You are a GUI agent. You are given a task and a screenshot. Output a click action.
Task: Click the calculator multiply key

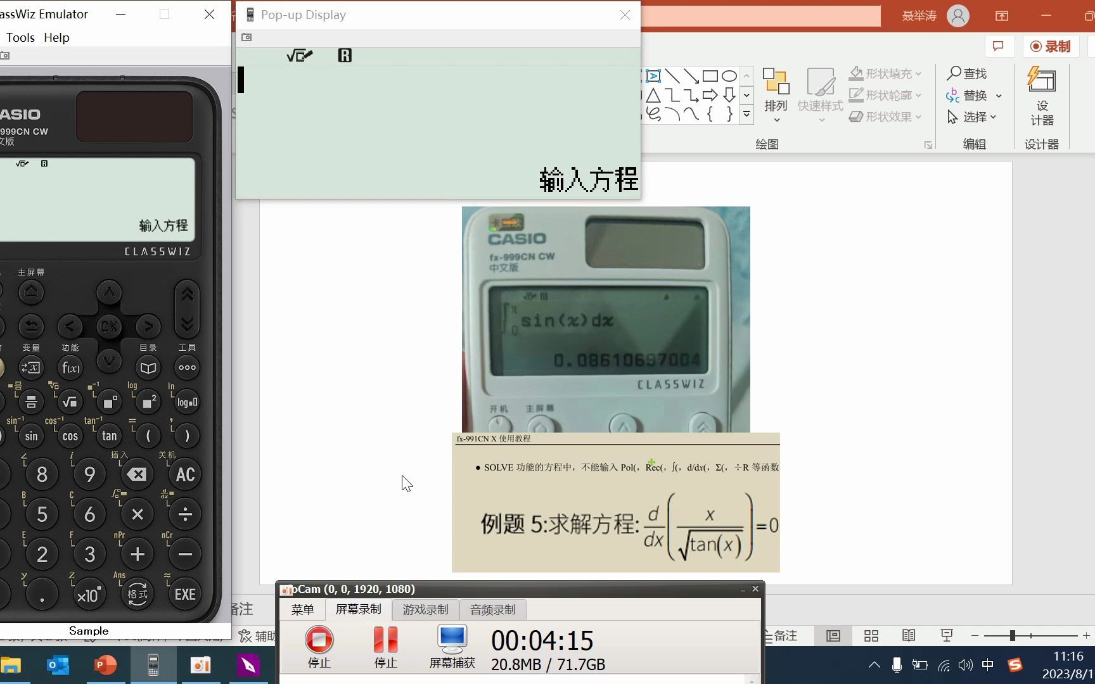pyautogui.click(x=138, y=514)
